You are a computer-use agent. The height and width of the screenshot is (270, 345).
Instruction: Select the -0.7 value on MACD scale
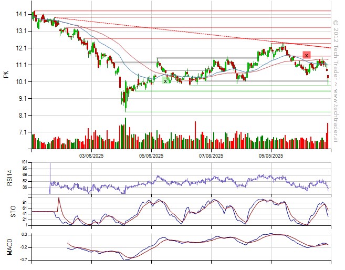[x=24, y=259]
